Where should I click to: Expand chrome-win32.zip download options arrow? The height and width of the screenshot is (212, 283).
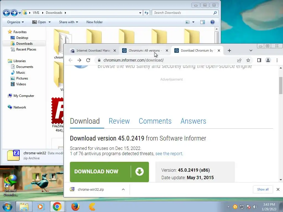coord(123,189)
